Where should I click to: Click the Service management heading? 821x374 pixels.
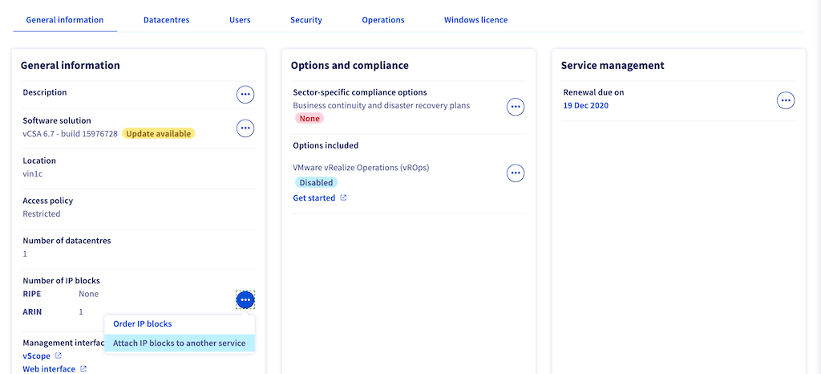click(x=613, y=66)
